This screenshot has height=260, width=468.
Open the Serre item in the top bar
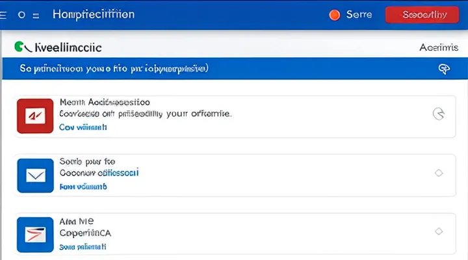click(359, 14)
